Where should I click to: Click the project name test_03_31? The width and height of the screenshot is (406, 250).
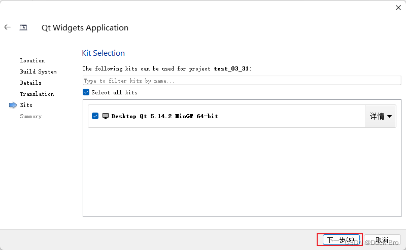pyautogui.click(x=231, y=68)
